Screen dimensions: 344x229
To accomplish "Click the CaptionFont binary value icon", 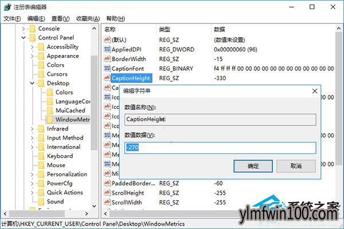I will coord(107,68).
